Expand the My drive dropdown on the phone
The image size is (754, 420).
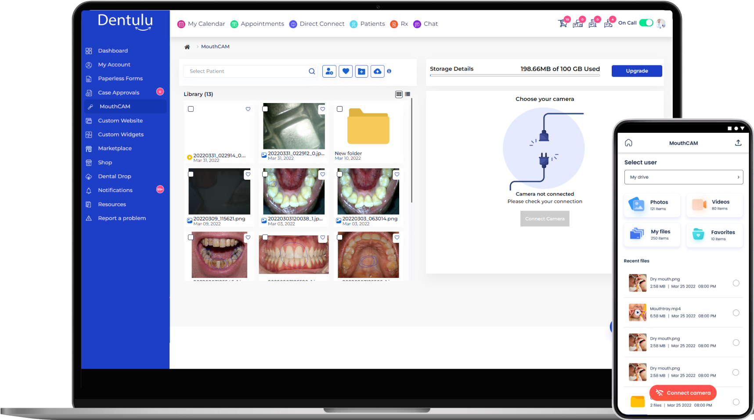(x=684, y=177)
